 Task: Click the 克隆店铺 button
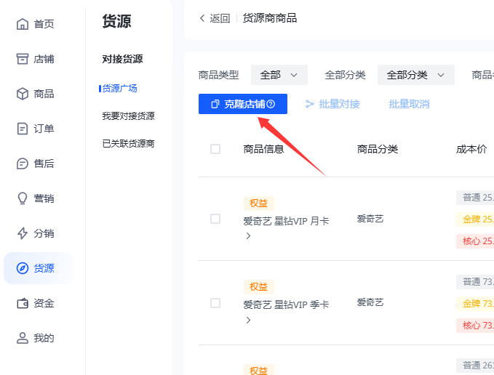pyautogui.click(x=243, y=104)
